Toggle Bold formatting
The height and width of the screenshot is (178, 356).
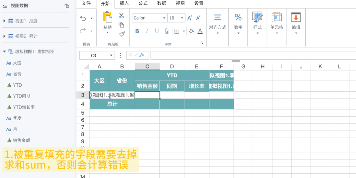click(x=137, y=31)
